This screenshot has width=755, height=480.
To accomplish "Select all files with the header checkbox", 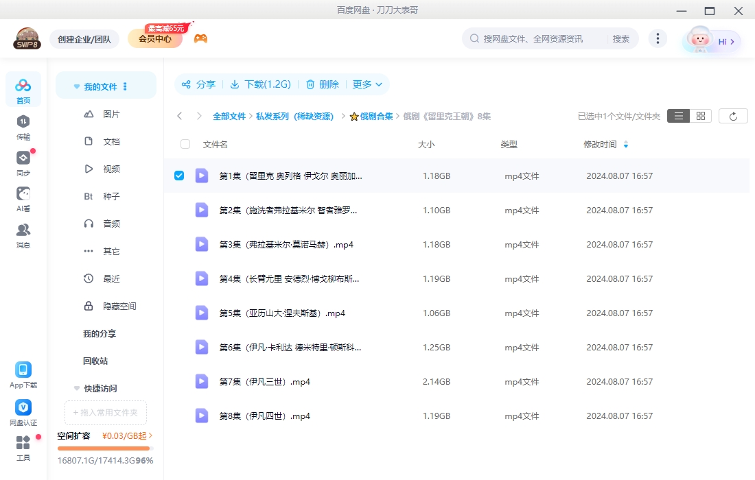I will 184,144.
